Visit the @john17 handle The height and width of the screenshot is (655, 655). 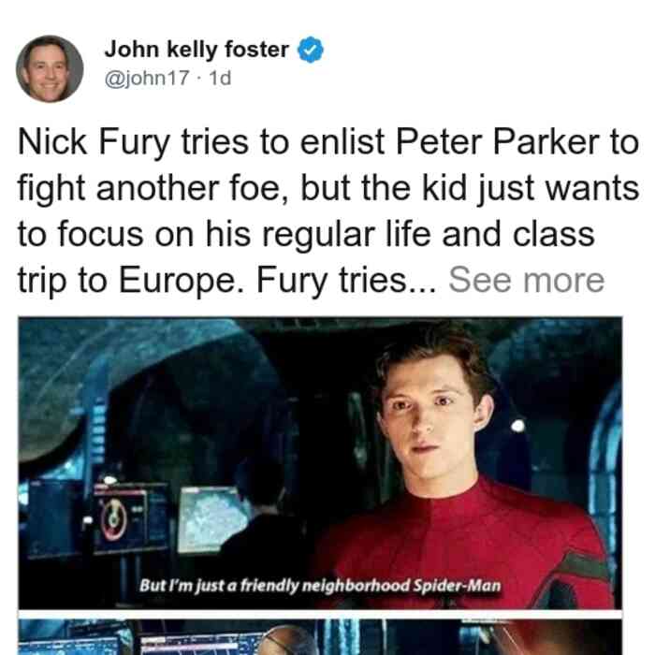(147, 78)
